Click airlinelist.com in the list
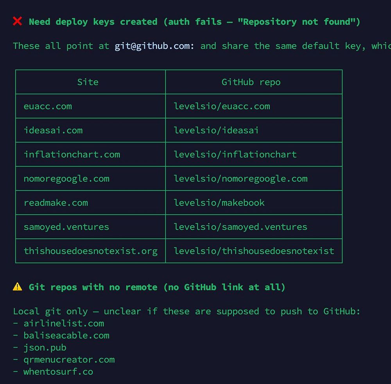 pos(64,323)
